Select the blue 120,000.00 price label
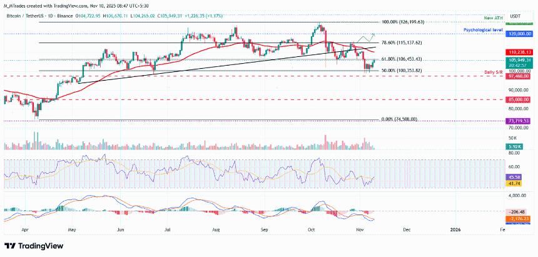 tap(519, 34)
